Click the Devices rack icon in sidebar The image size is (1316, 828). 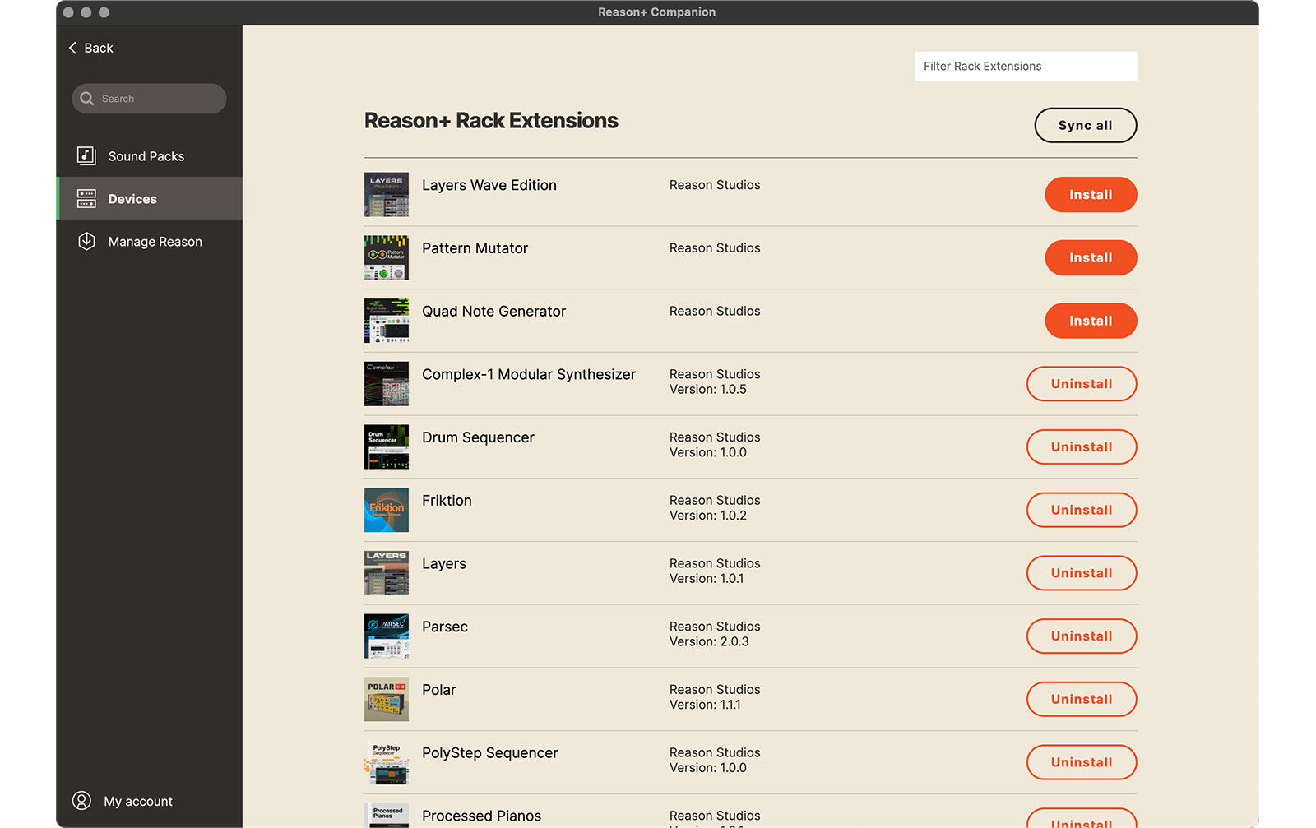[86, 198]
